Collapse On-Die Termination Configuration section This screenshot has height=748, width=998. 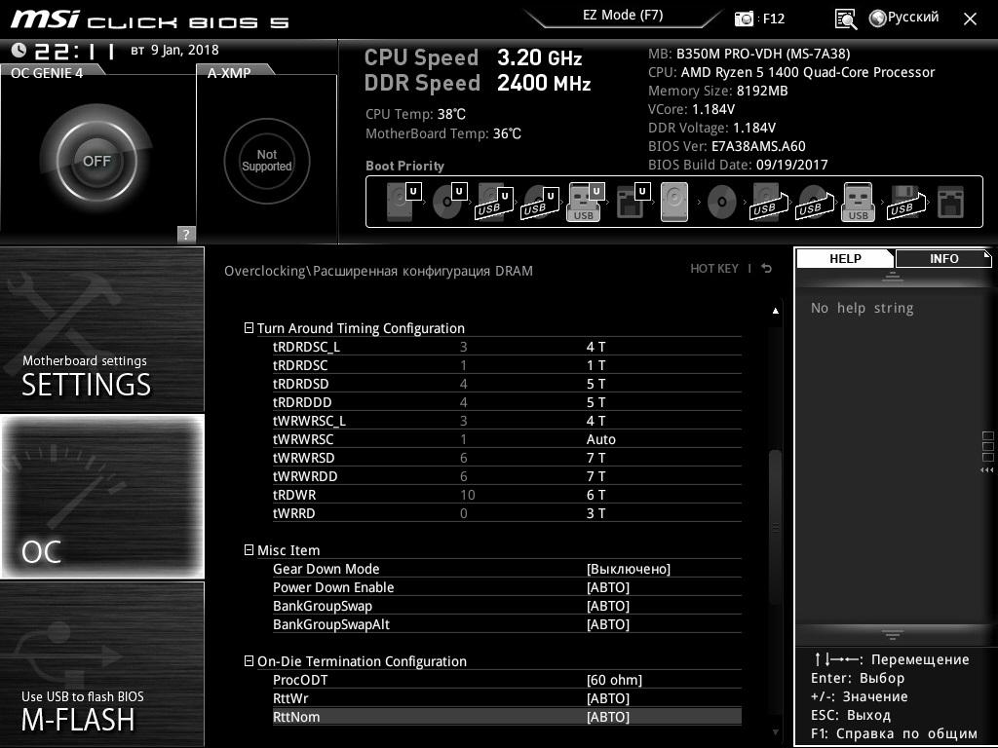pos(249,661)
